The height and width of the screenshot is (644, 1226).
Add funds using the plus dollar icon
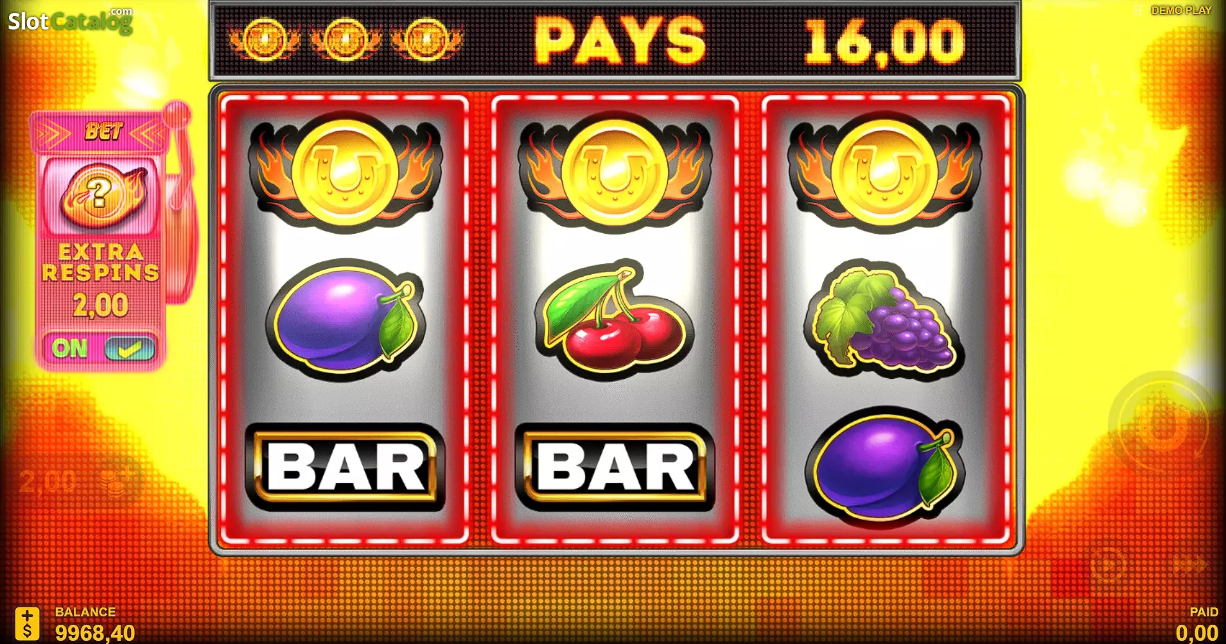pos(27,623)
